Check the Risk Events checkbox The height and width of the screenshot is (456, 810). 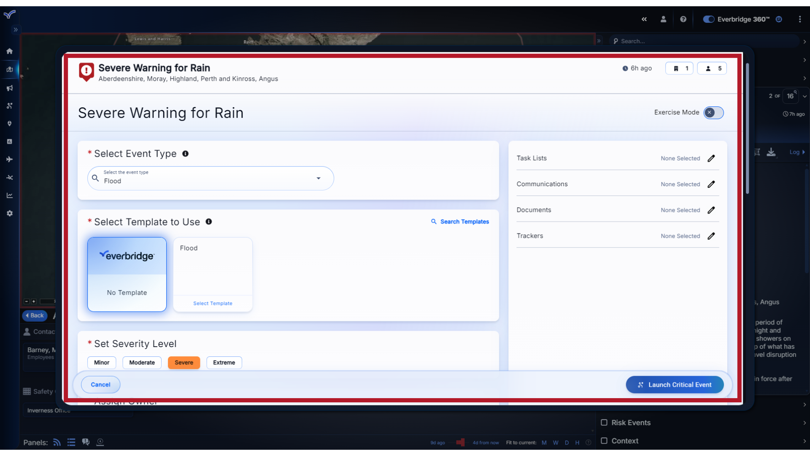604,422
